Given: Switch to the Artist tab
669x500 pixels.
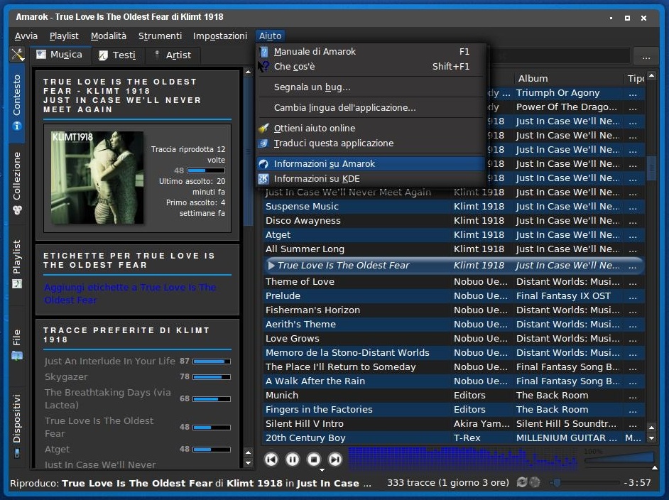Looking at the screenshot, I should (173, 55).
